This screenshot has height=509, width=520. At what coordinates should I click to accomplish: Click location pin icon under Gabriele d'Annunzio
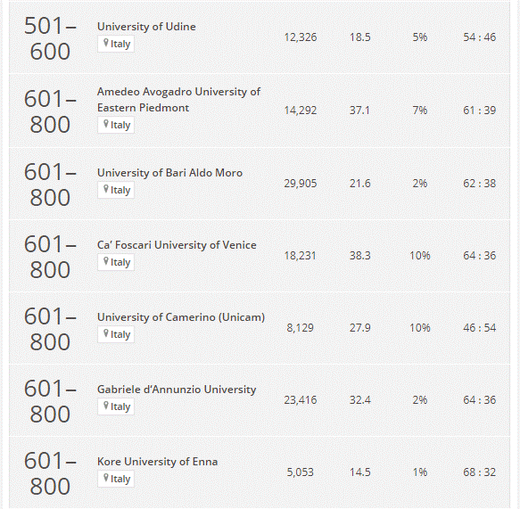click(106, 406)
